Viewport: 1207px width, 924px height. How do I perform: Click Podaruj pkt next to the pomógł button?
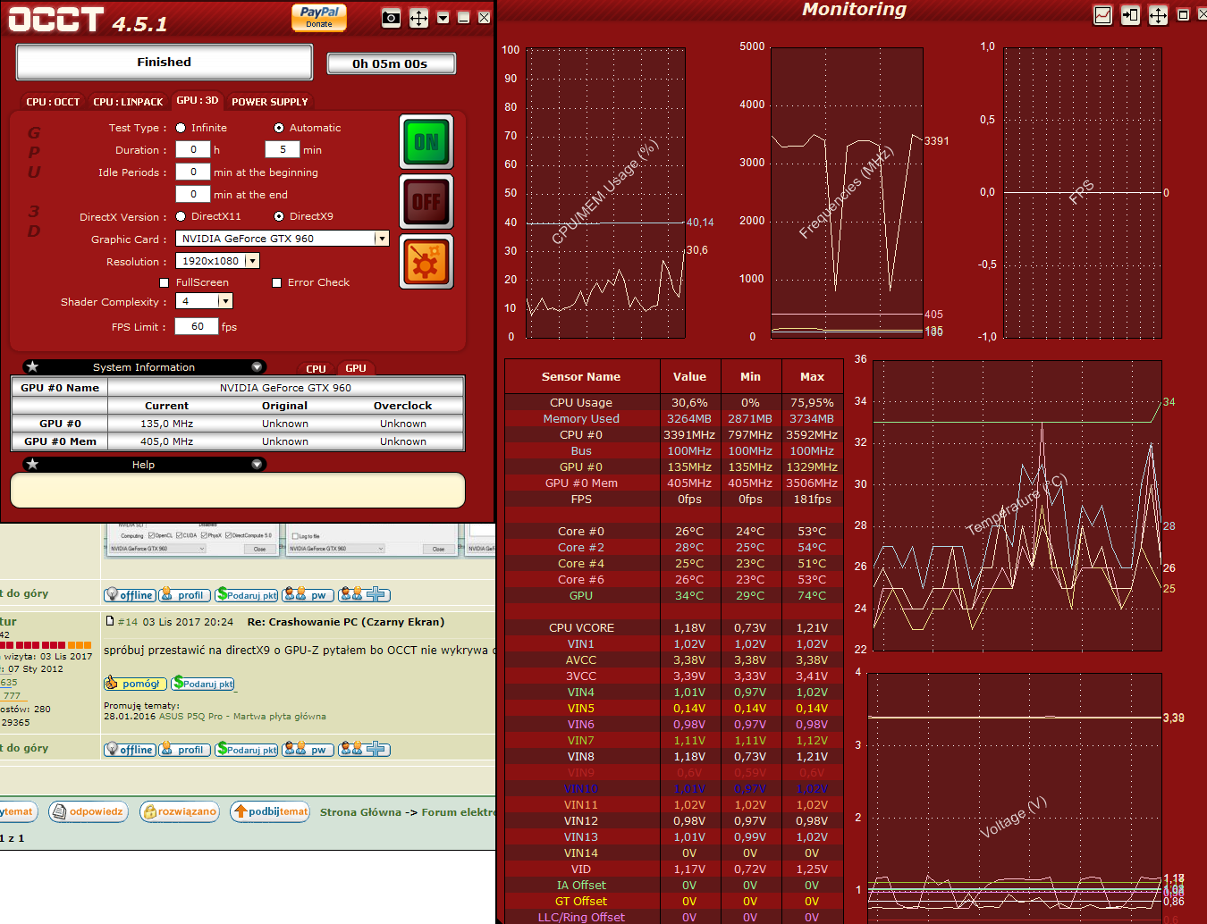click(203, 684)
